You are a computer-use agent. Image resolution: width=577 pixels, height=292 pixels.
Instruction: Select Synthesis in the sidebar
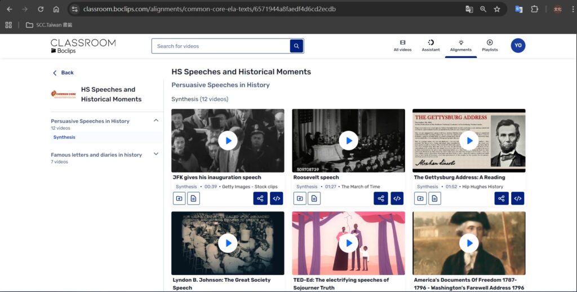pos(64,137)
